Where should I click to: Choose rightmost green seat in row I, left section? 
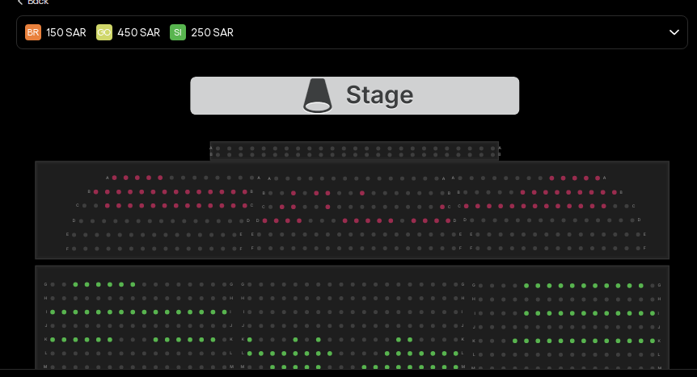click(224, 312)
